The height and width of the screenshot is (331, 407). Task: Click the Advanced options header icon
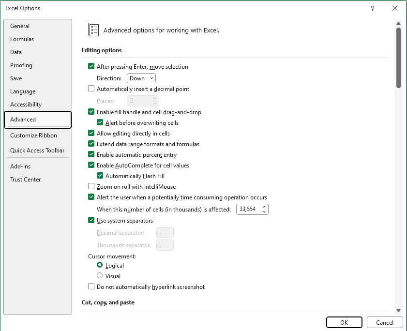coord(93,30)
